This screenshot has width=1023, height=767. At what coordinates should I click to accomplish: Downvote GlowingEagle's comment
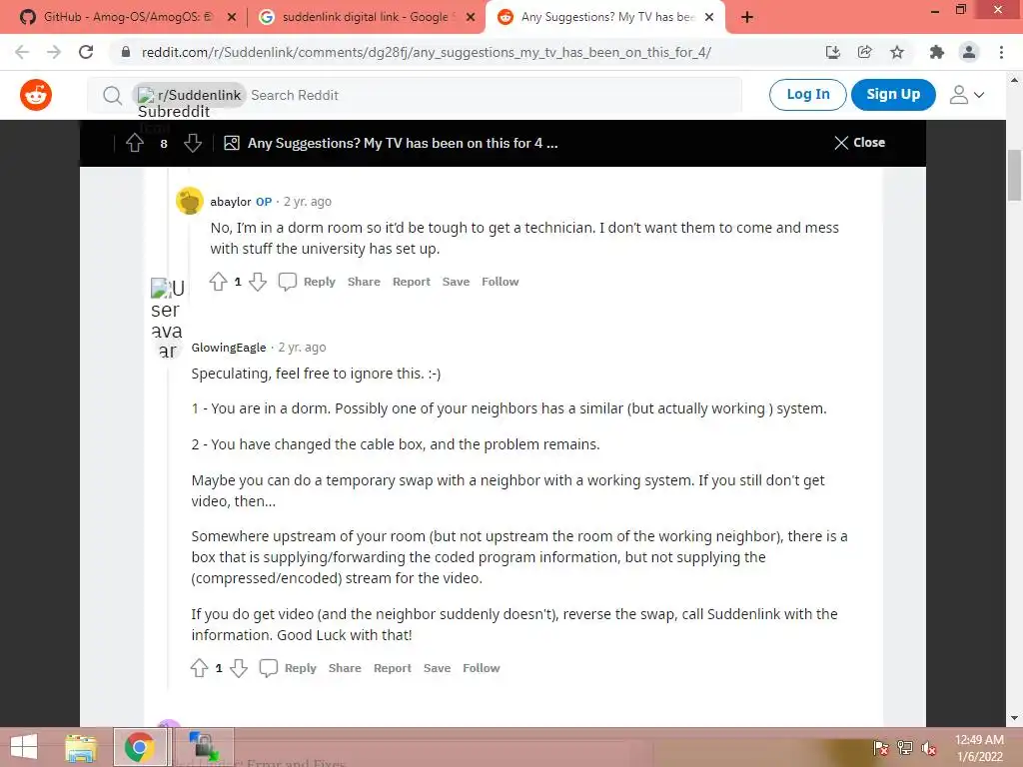[239, 668]
